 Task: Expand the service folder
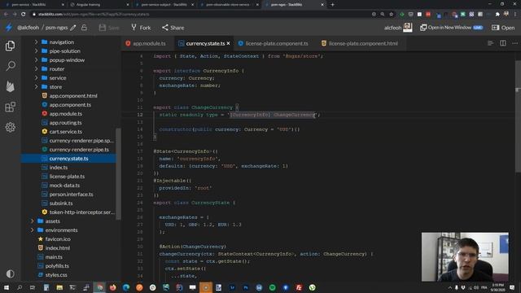pos(36,78)
